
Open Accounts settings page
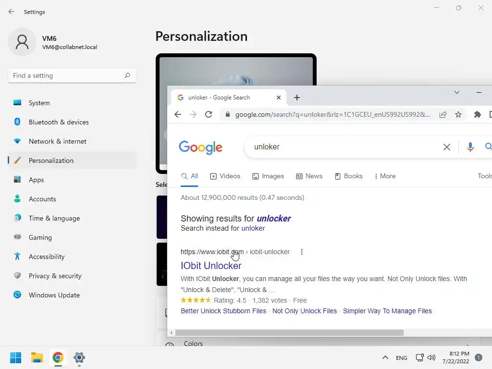[72, 199]
